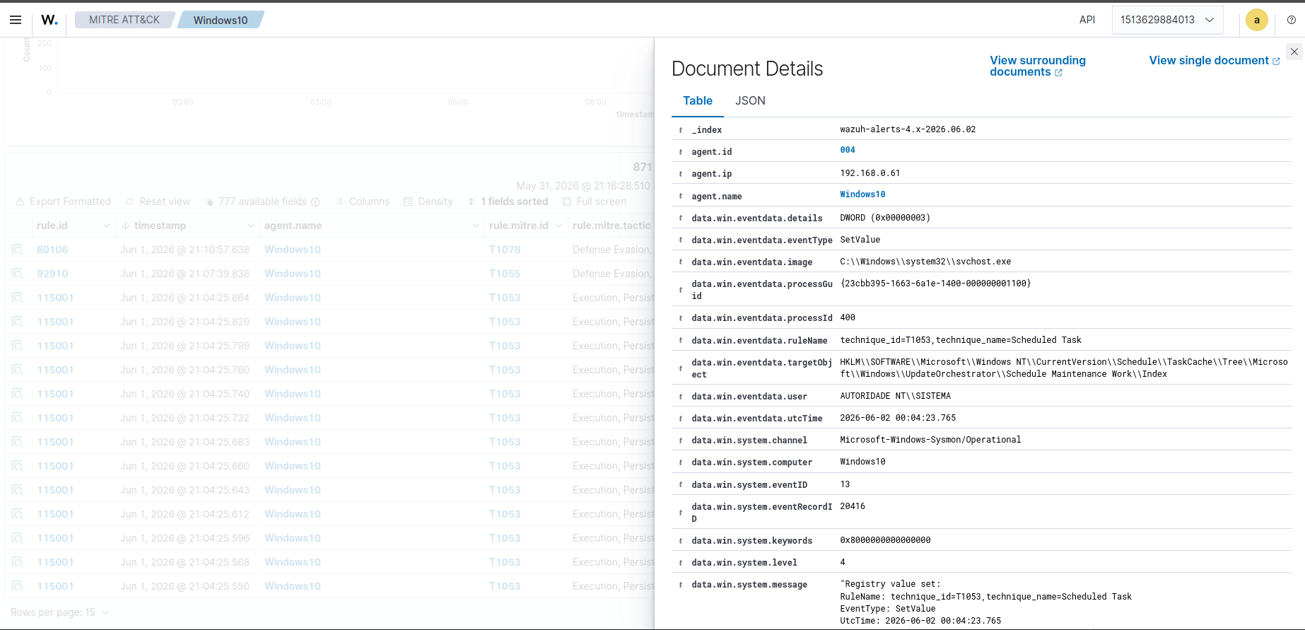Inspect document in row timestamped 21:04:25.596
The height and width of the screenshot is (630, 1305).
(x=17, y=538)
